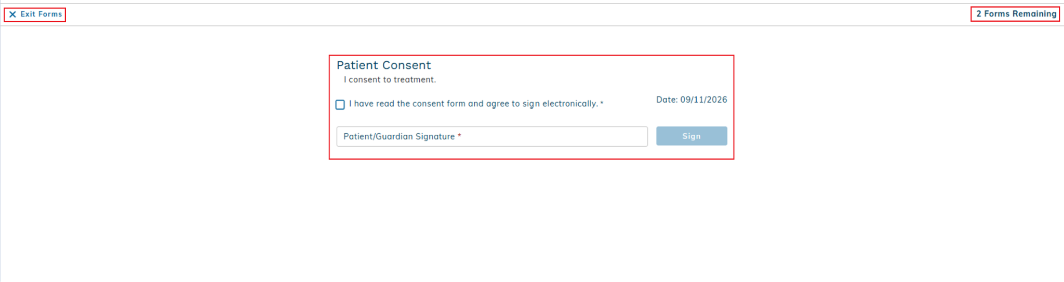Click the 'I consent to treatment.' text
This screenshot has height=282, width=1064.
pyautogui.click(x=390, y=80)
